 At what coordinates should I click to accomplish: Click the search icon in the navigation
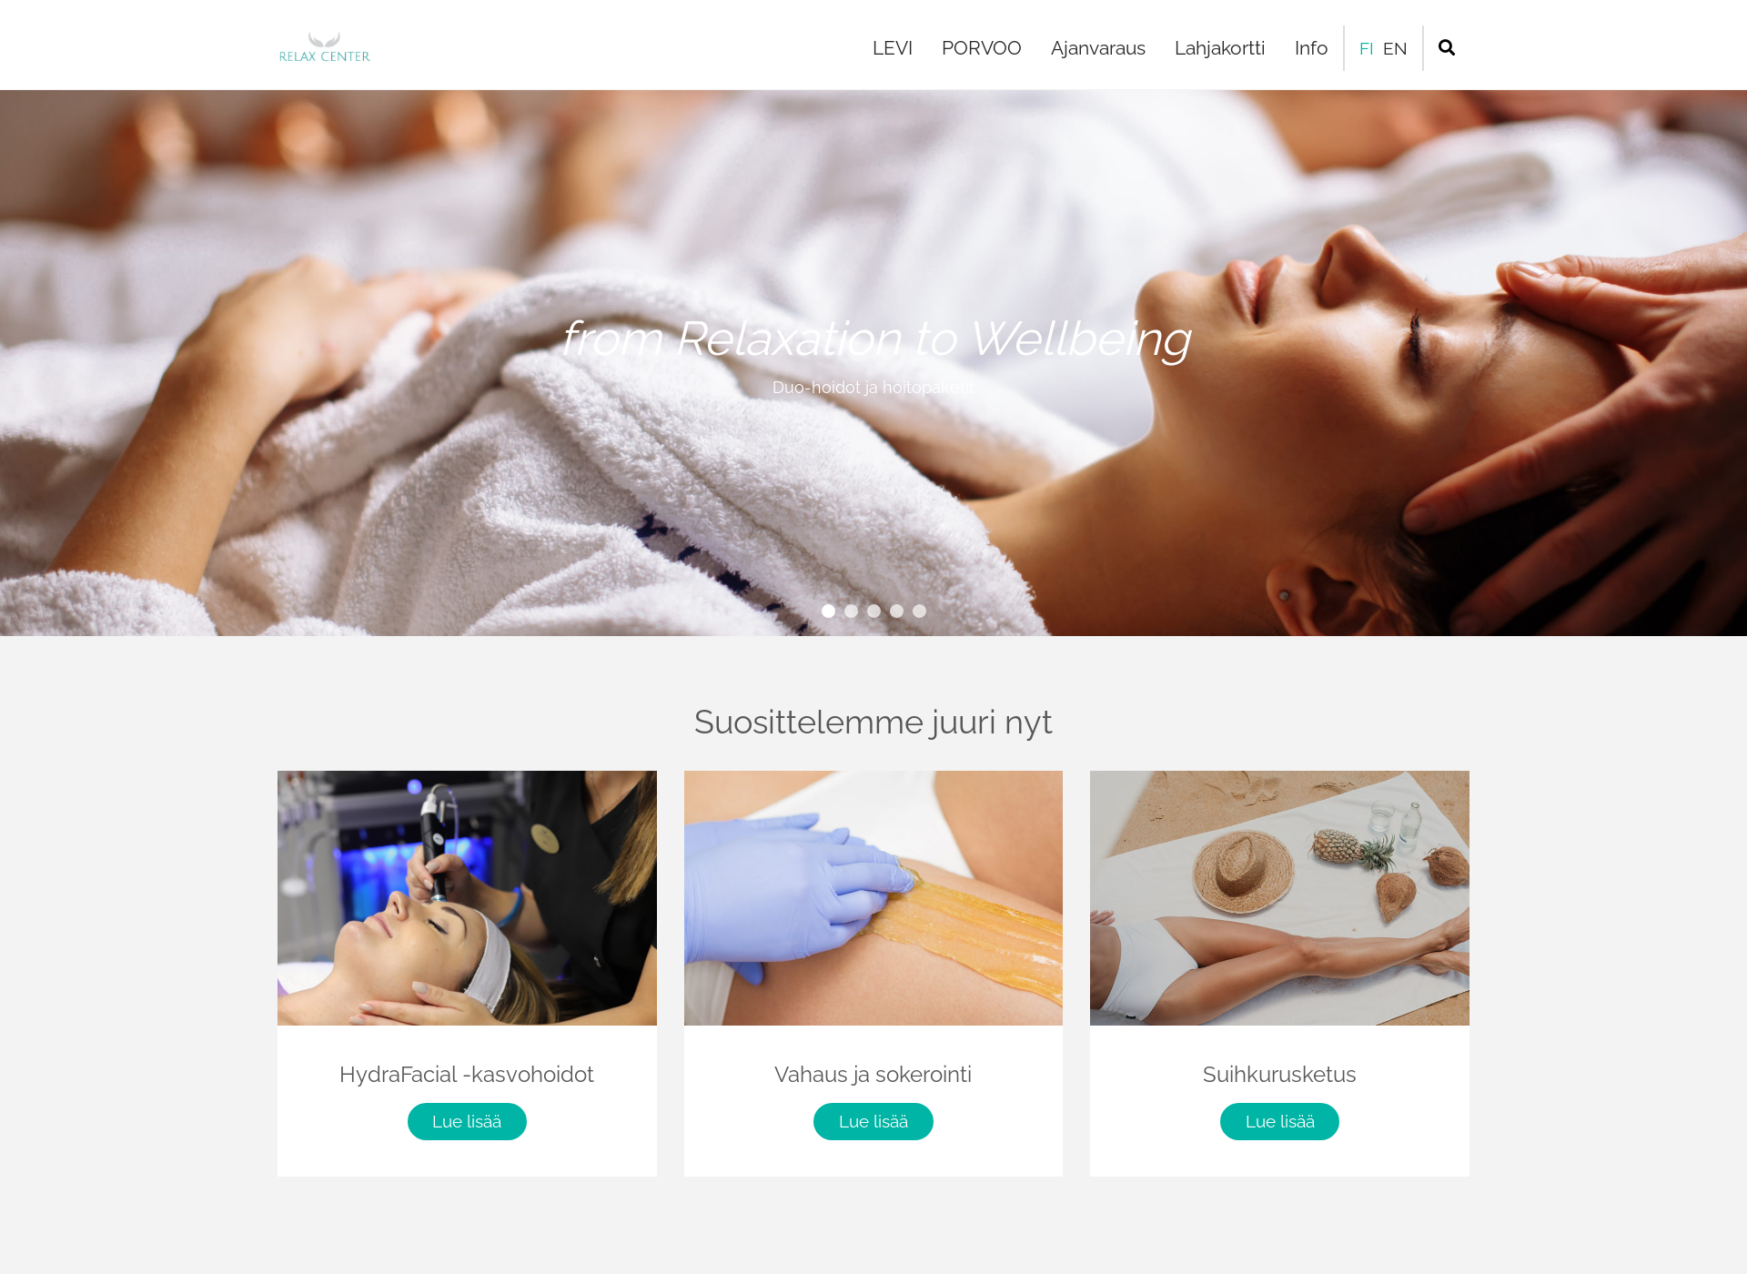click(x=1446, y=47)
